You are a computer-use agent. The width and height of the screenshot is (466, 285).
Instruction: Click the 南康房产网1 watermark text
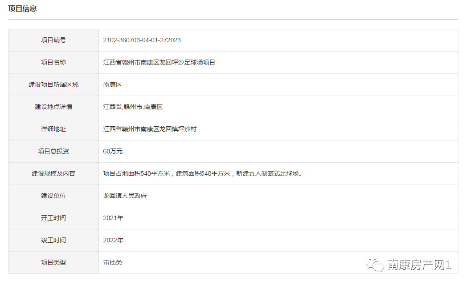419,265
